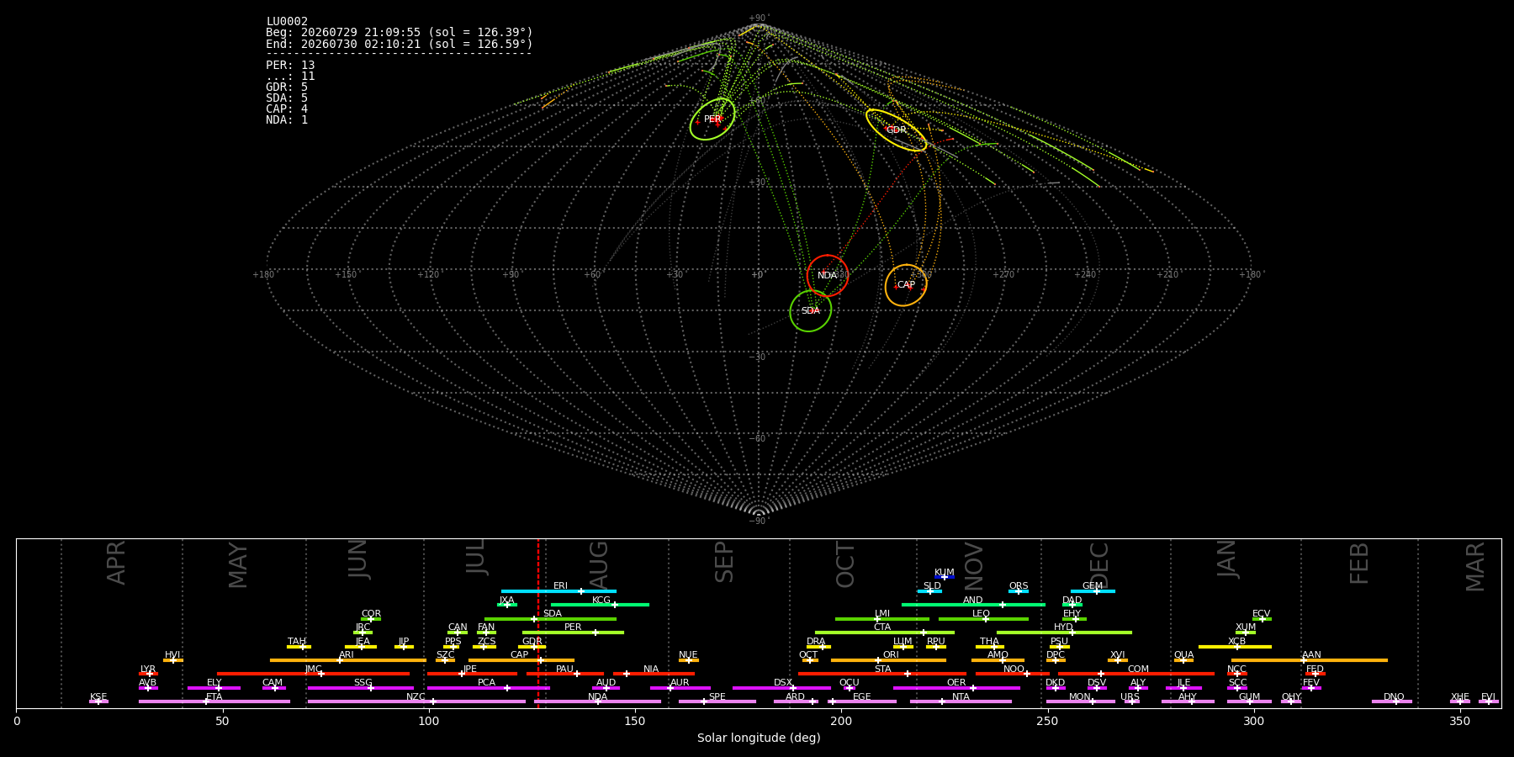Click the 'CAP: 4' count in legend
1514x757 pixels.
[287, 109]
